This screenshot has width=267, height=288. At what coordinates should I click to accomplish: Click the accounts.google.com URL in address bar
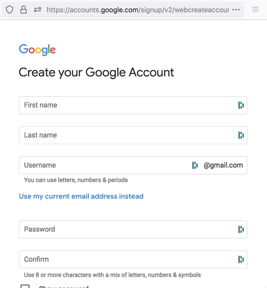(137, 10)
